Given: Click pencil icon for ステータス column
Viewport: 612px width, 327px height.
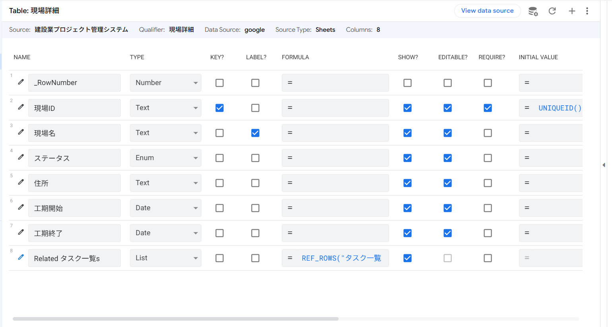Looking at the screenshot, I should coord(21,157).
